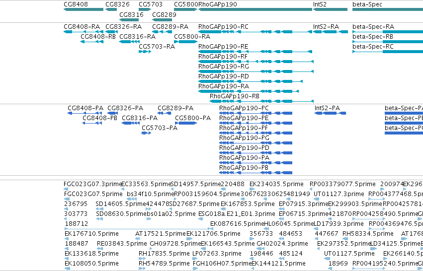Screen dimensions: 423x271
Task: Select the RhoGAPp190-PD protein label
Action: 245,148
